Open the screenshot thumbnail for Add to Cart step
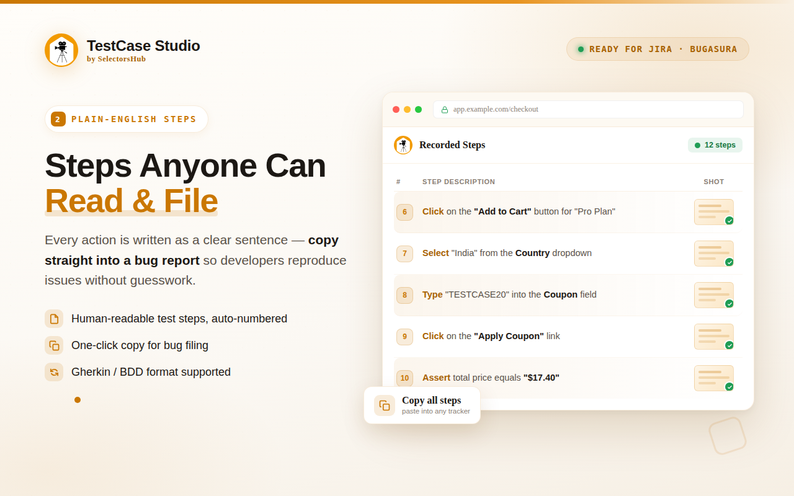This screenshot has height=496, width=794. click(714, 212)
